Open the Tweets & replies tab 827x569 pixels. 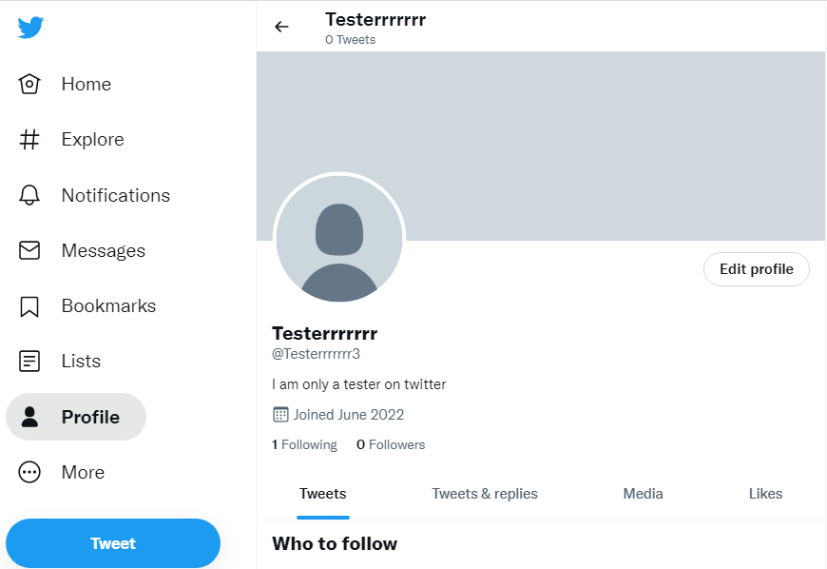[485, 494]
